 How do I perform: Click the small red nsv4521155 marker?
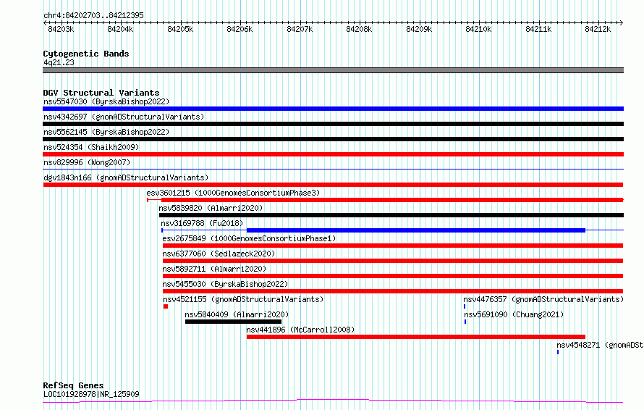(166, 306)
